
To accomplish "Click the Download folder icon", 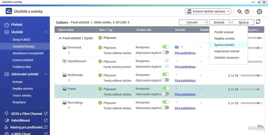I will (64, 47).
